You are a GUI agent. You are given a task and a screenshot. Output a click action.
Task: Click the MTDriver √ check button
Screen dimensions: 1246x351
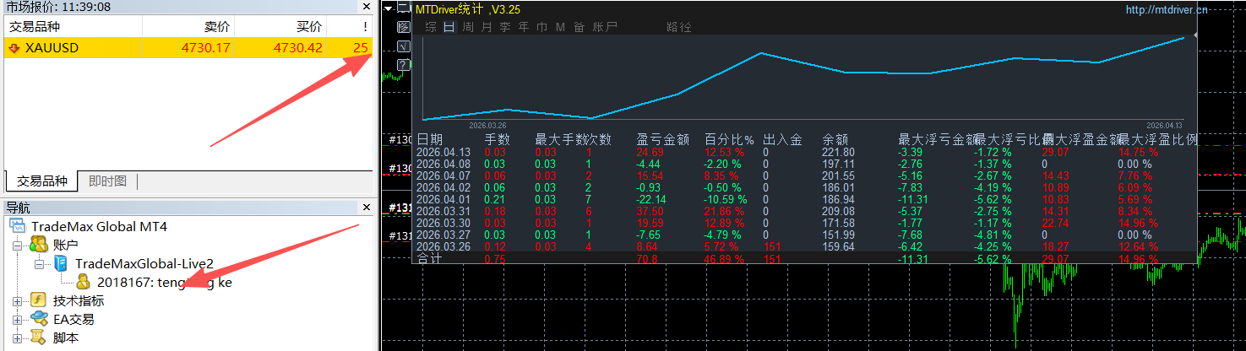coord(404,46)
